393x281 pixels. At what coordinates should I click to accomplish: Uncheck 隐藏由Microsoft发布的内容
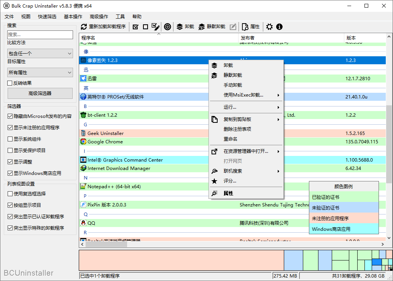pos(10,116)
